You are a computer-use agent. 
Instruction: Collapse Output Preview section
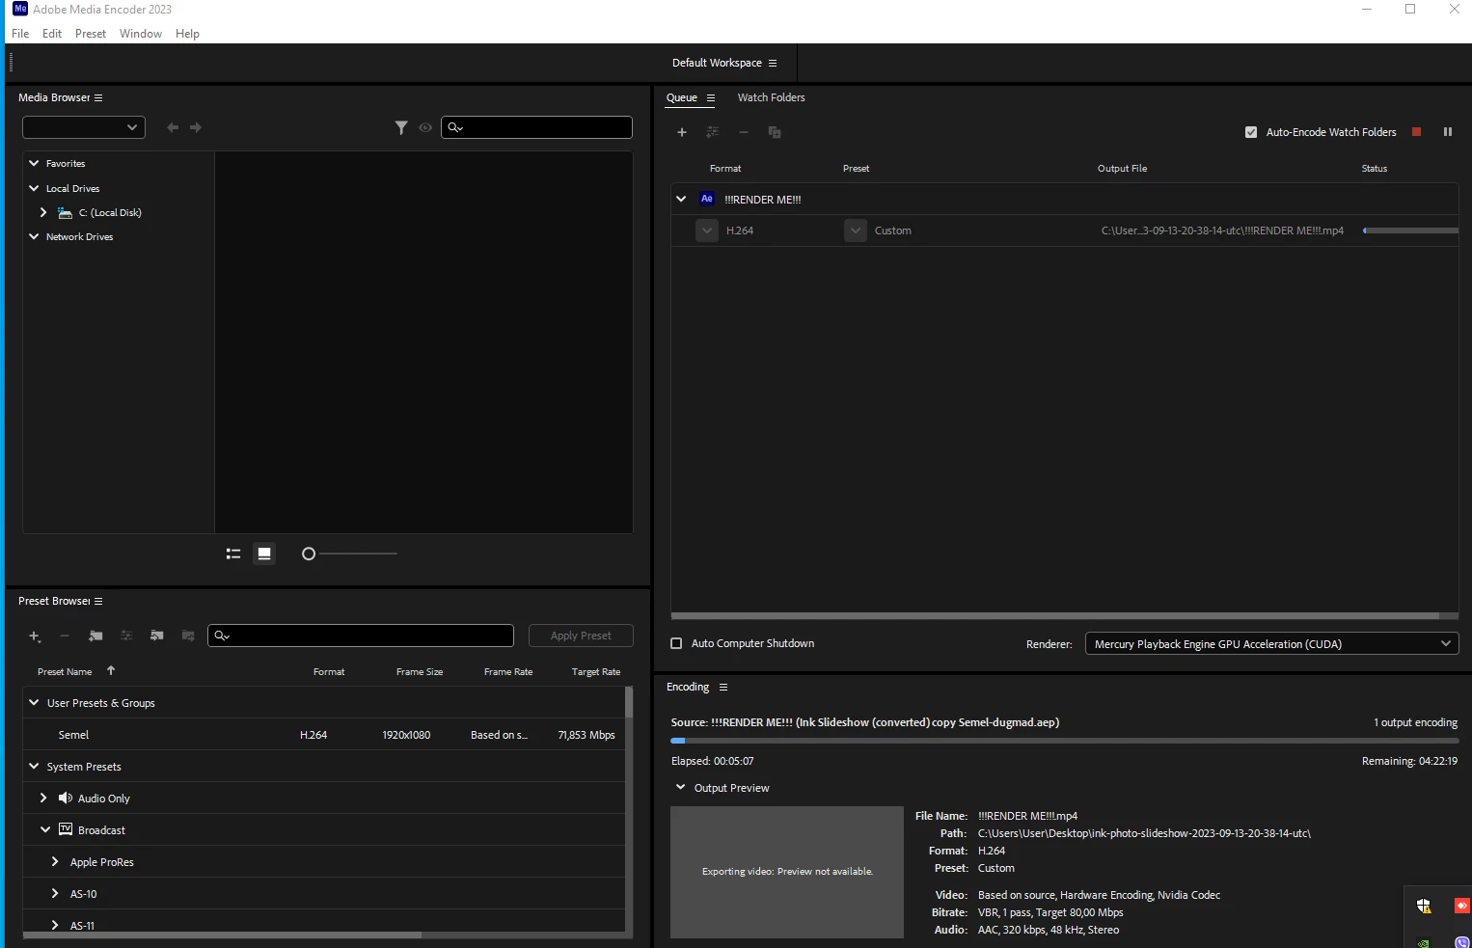click(680, 787)
